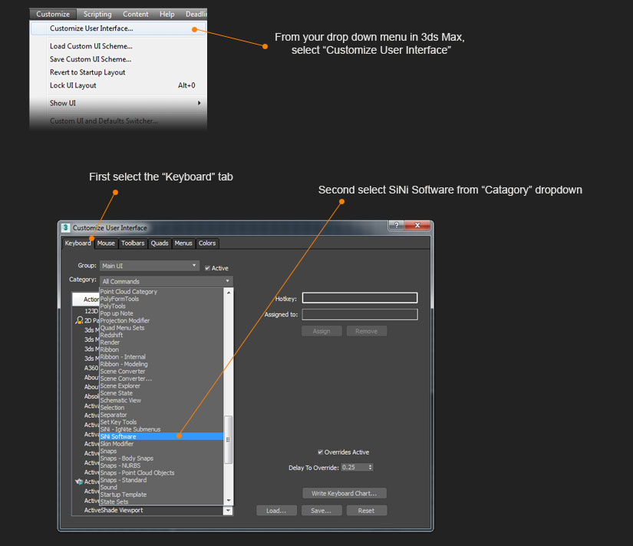Open the Help menu
Viewport: 633px width, 546px height.
click(x=166, y=14)
